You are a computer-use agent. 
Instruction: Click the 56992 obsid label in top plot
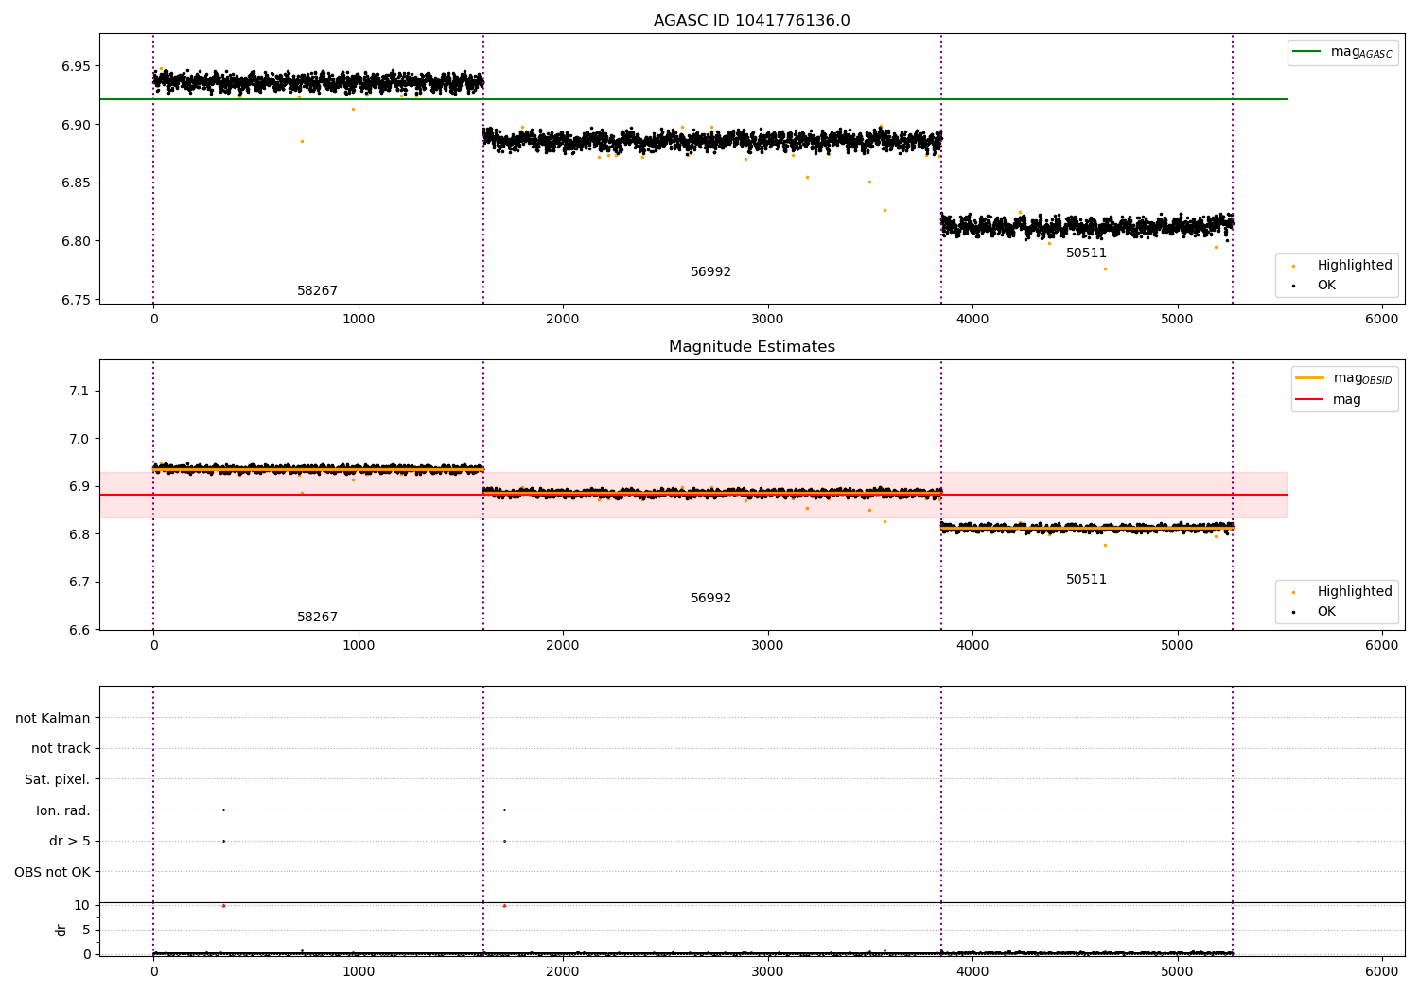(x=710, y=272)
